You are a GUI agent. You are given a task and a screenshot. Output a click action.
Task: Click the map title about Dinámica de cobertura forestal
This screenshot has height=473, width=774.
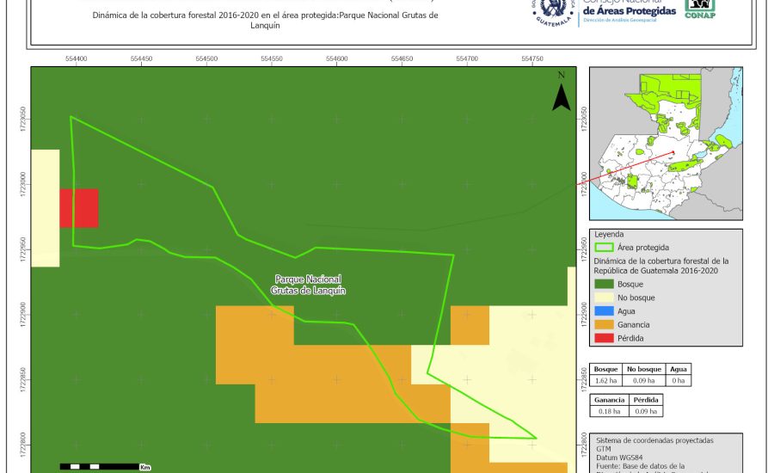(265, 20)
